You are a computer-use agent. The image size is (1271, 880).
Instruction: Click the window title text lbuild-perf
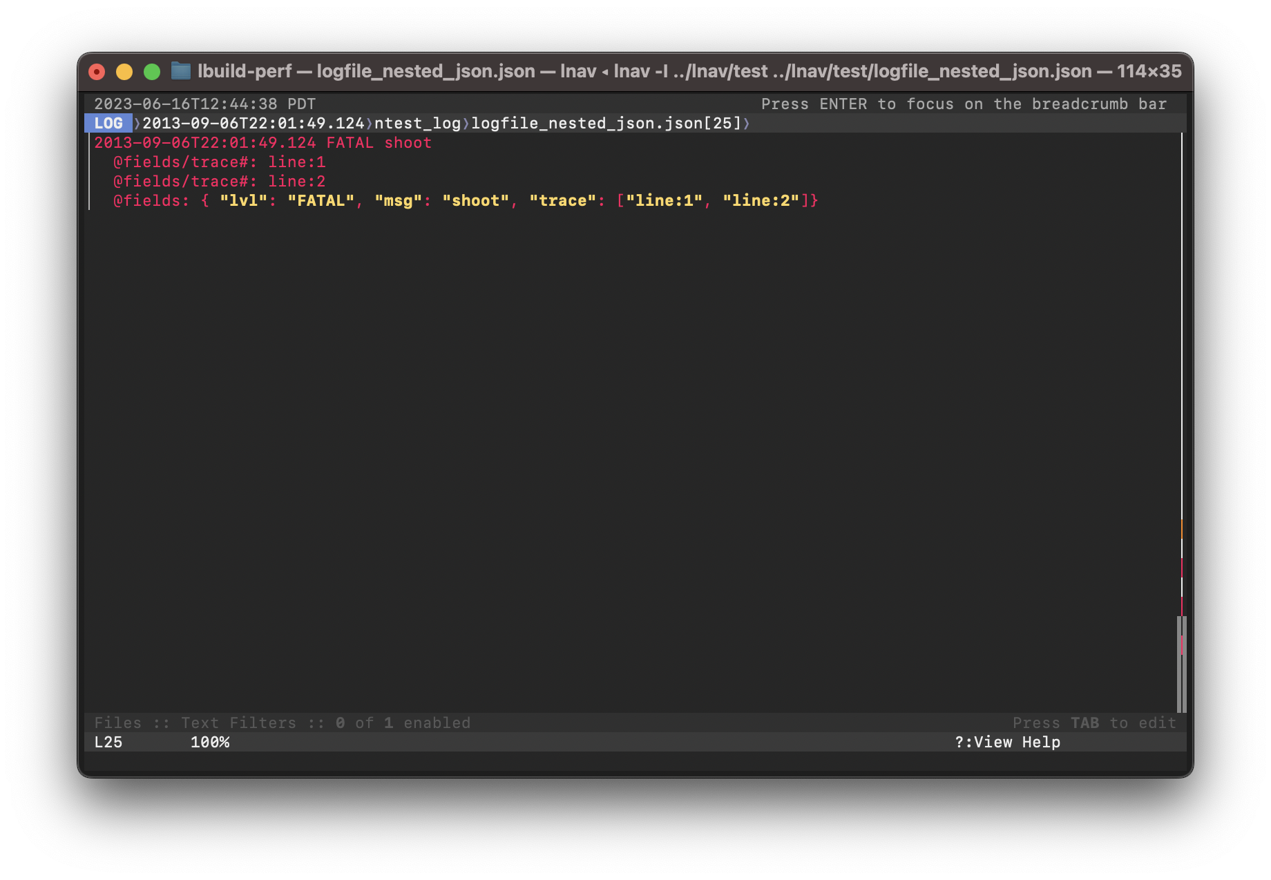pos(245,71)
